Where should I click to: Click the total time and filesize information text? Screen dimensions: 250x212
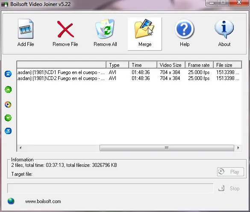coord(64,165)
